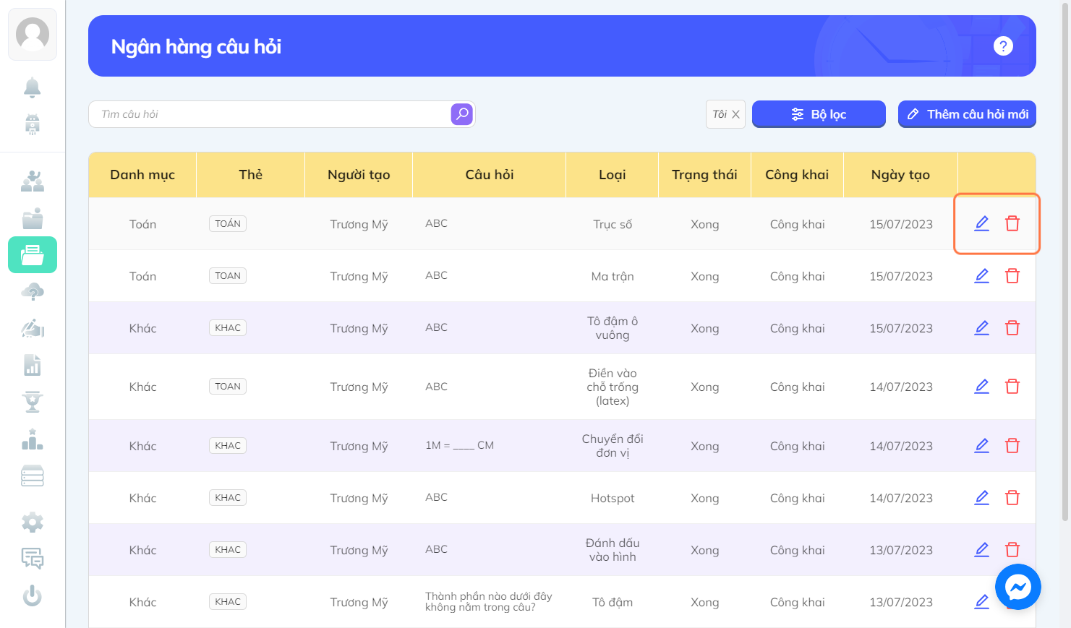Open the settings gear icon
The height and width of the screenshot is (628, 1071).
(33, 522)
